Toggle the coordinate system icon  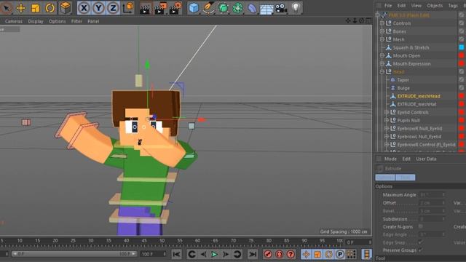(128, 8)
